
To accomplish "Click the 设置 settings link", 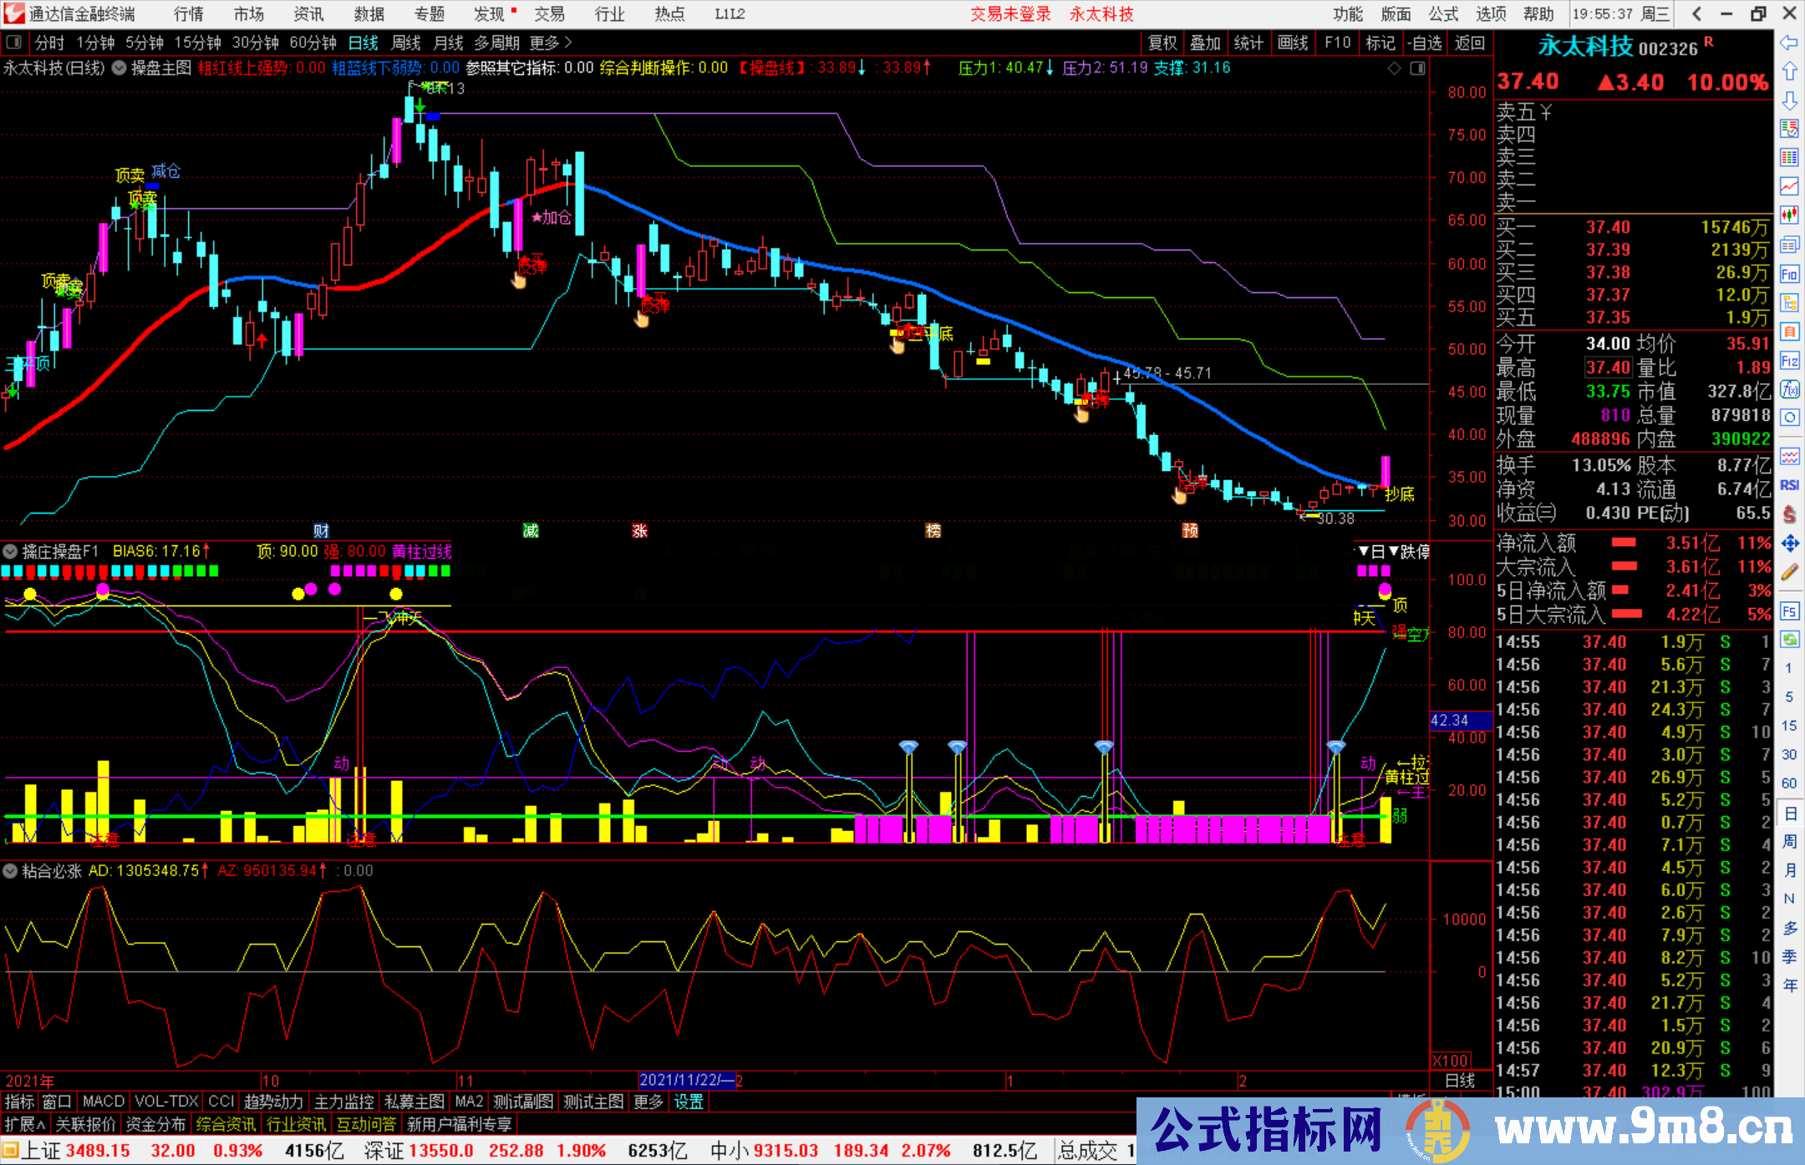I will tap(689, 1102).
